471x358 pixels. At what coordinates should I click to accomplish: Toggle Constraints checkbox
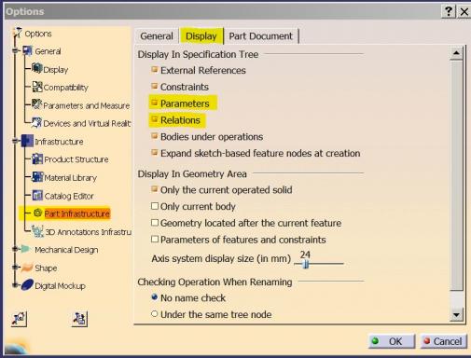[154, 86]
